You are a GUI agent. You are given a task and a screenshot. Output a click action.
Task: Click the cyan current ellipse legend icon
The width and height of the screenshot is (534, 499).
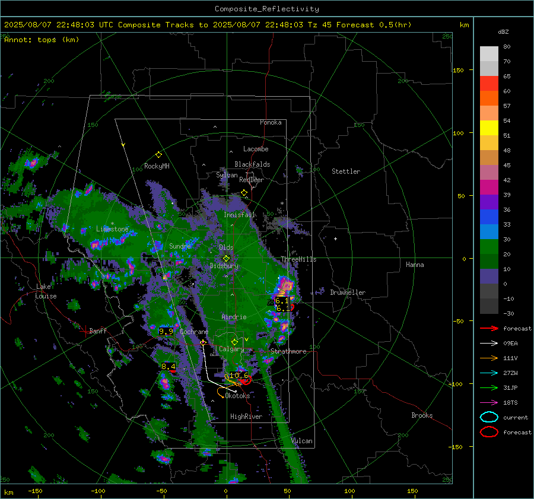click(489, 417)
